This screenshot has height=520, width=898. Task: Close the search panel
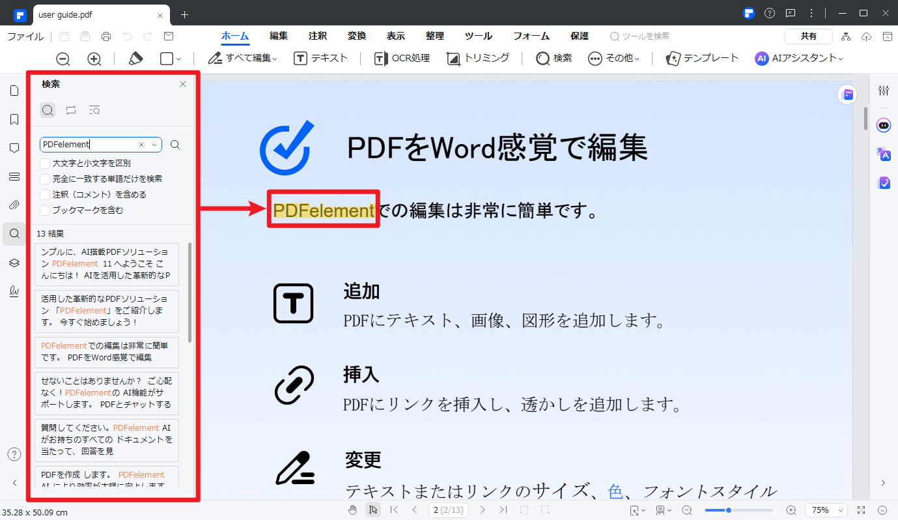pyautogui.click(x=183, y=84)
